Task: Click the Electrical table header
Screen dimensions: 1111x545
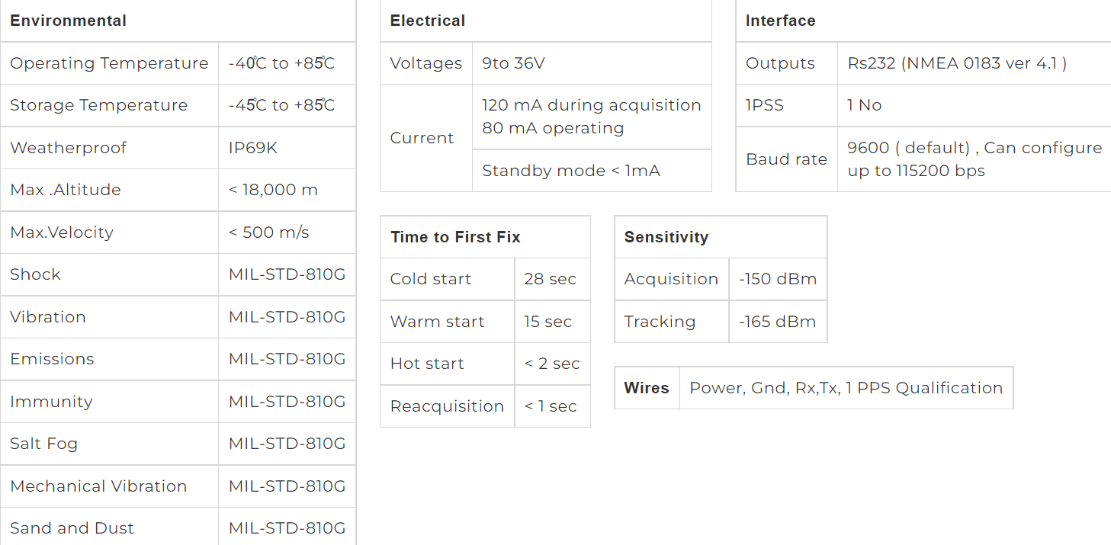Action: coord(546,21)
